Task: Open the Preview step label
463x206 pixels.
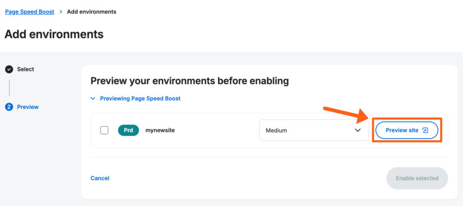Action: pyautogui.click(x=28, y=107)
